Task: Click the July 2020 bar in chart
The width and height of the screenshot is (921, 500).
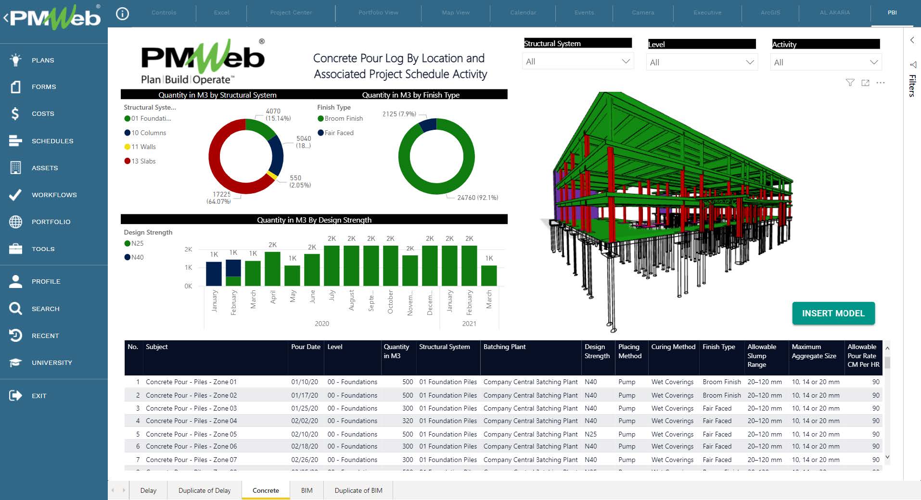Action: point(332,266)
